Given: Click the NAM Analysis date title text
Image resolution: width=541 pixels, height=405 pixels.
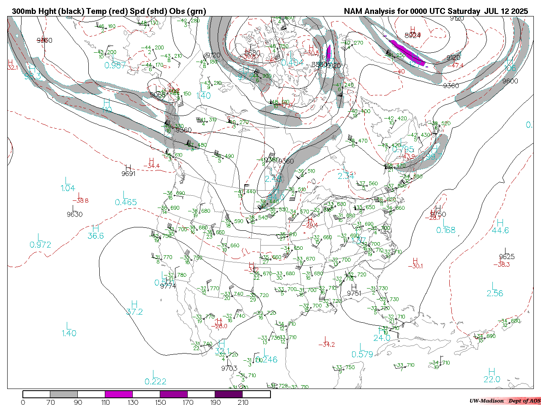Looking at the screenshot, I should tap(436, 11).
